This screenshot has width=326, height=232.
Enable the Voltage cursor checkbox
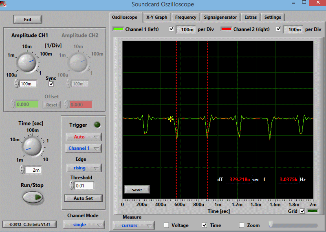(166, 225)
